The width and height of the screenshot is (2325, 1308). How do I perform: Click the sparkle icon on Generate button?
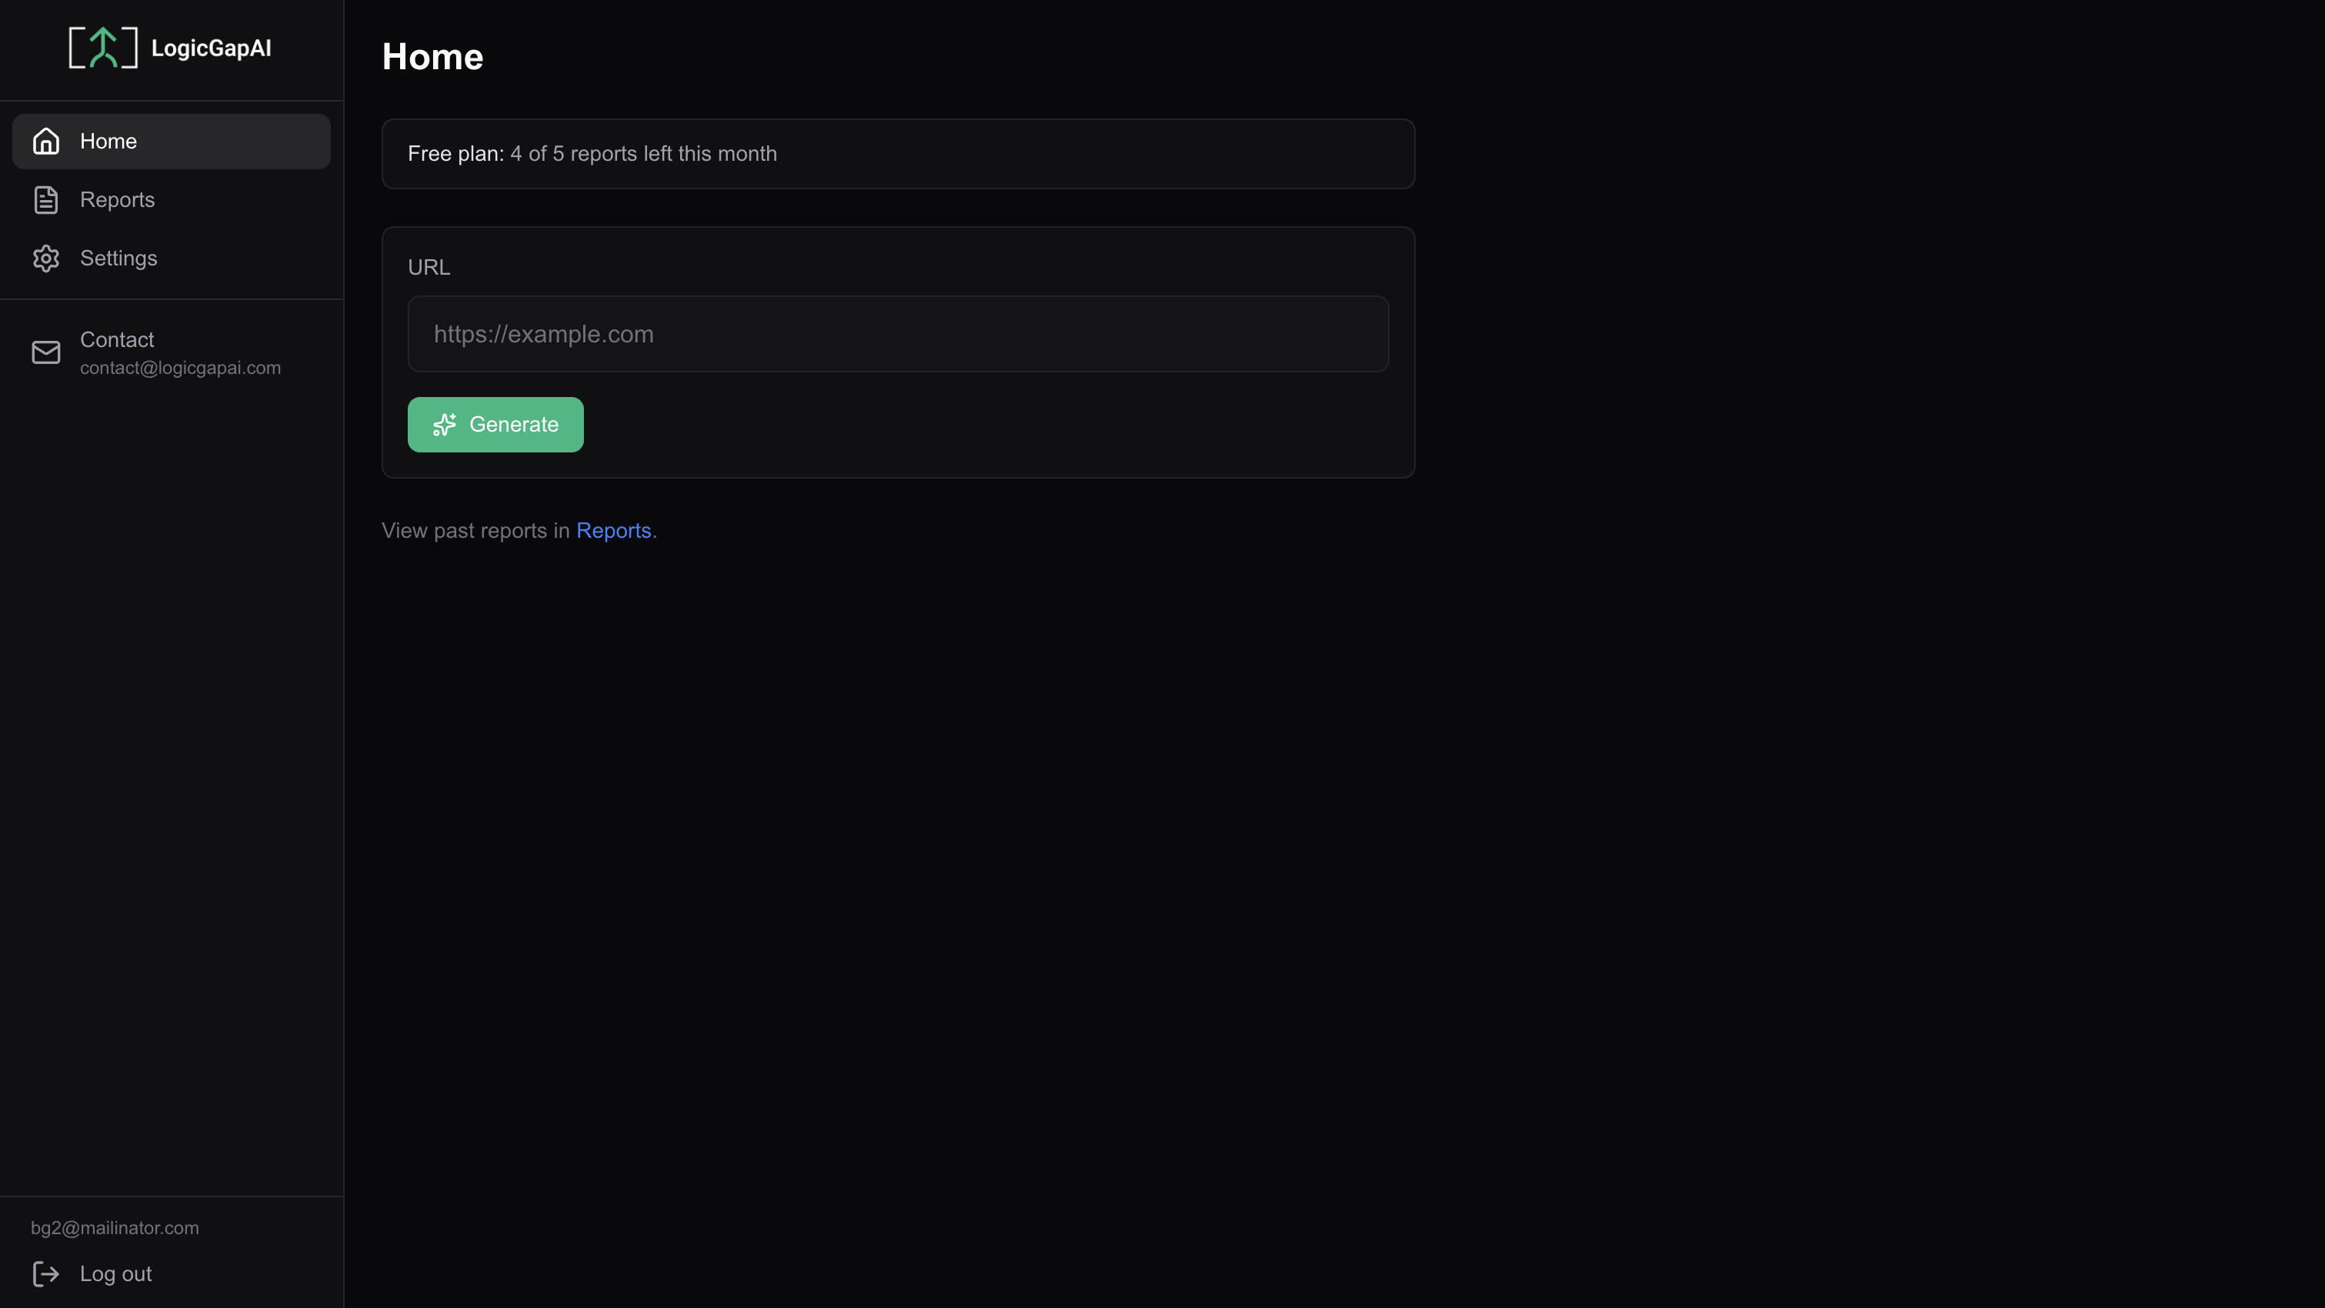pyautogui.click(x=445, y=424)
